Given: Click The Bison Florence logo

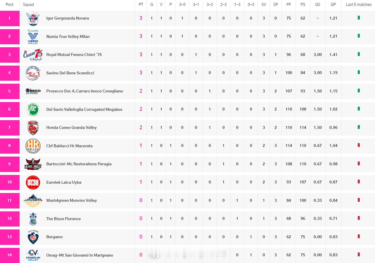Looking at the screenshot, I should point(33,219).
